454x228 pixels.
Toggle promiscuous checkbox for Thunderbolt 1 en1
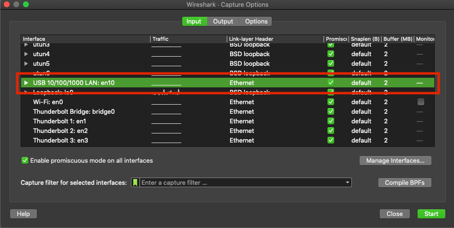pyautogui.click(x=331, y=121)
